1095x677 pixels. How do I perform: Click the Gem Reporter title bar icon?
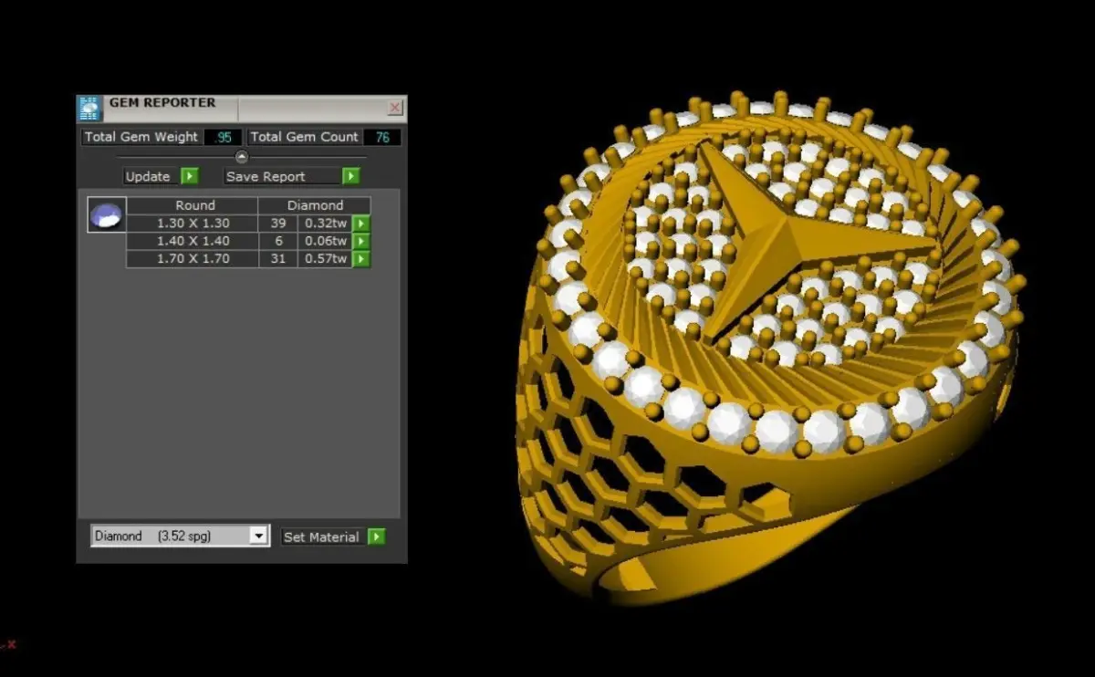89,109
